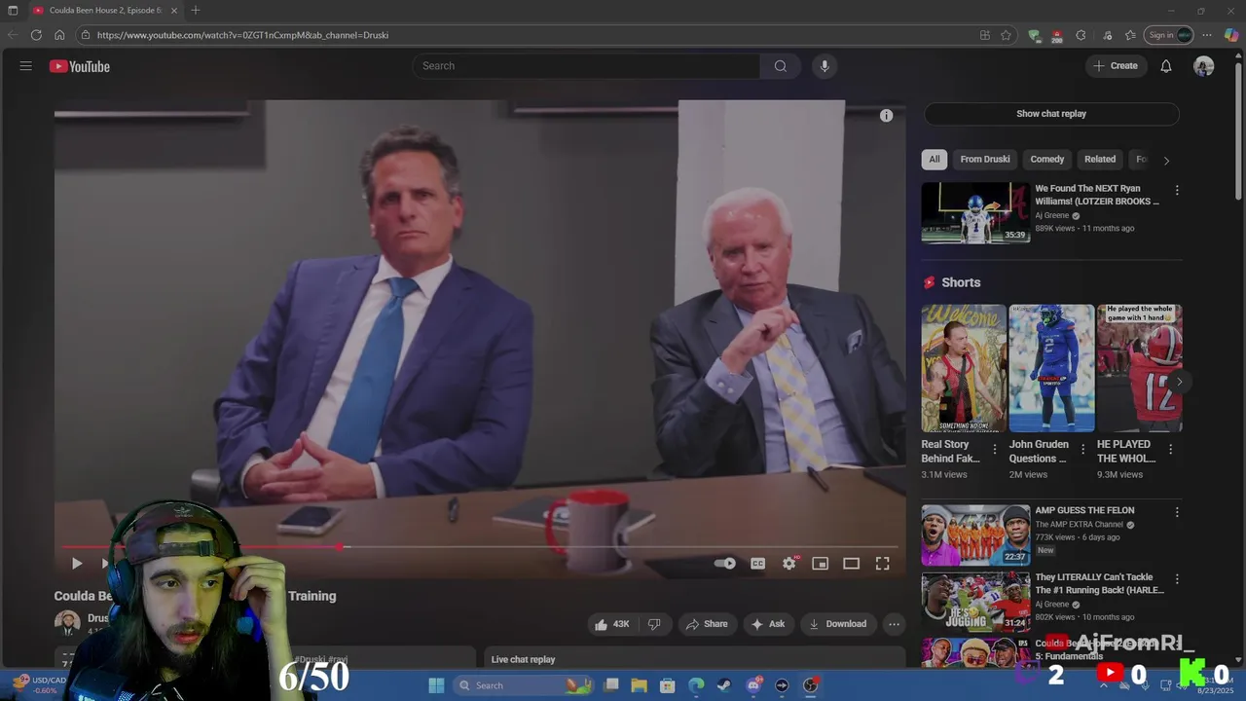Click the browser address bar URL

[x=242, y=35]
